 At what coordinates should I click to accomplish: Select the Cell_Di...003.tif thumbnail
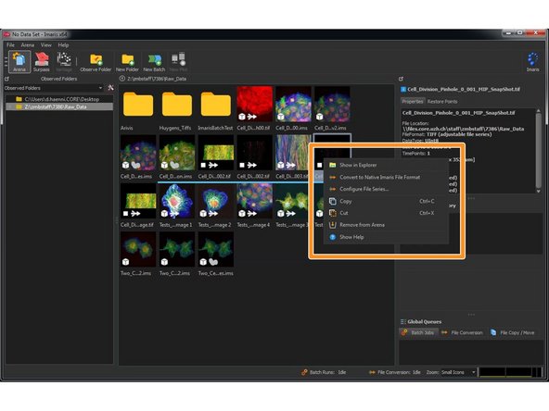tap(292, 153)
